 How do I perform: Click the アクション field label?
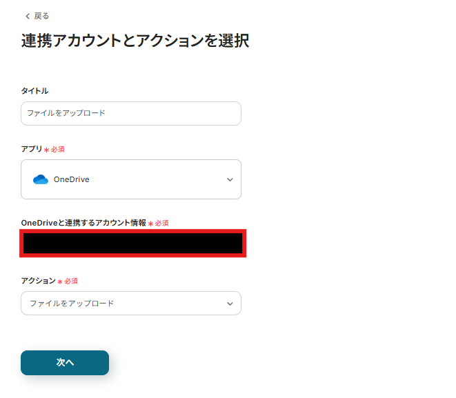(38, 281)
